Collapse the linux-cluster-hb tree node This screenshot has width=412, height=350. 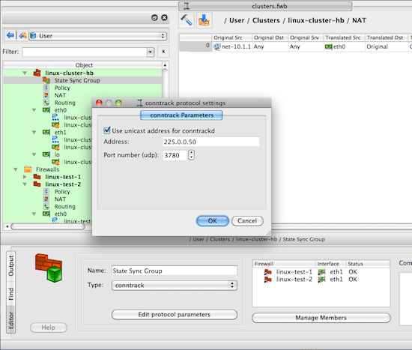[x=25, y=73]
